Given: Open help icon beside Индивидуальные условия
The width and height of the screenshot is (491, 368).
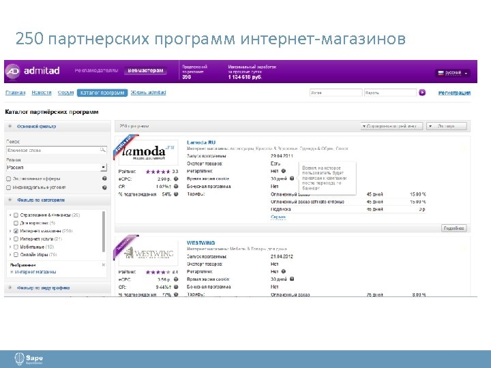Looking at the screenshot, I should pyautogui.click(x=104, y=187).
